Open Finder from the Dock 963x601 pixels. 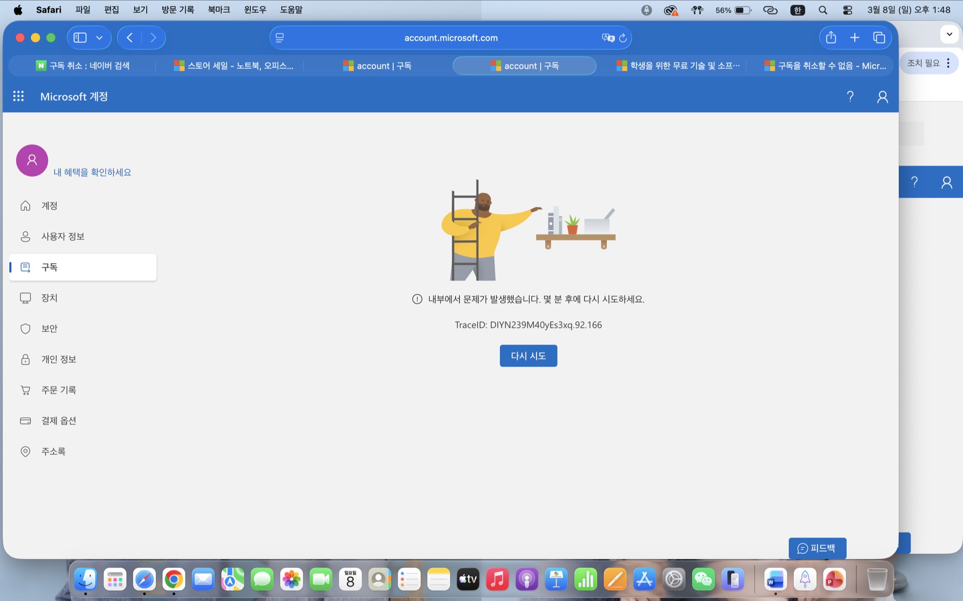tap(85, 579)
